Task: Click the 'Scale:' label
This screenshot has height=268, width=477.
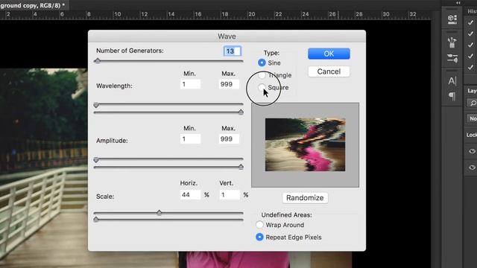Action: click(x=105, y=197)
